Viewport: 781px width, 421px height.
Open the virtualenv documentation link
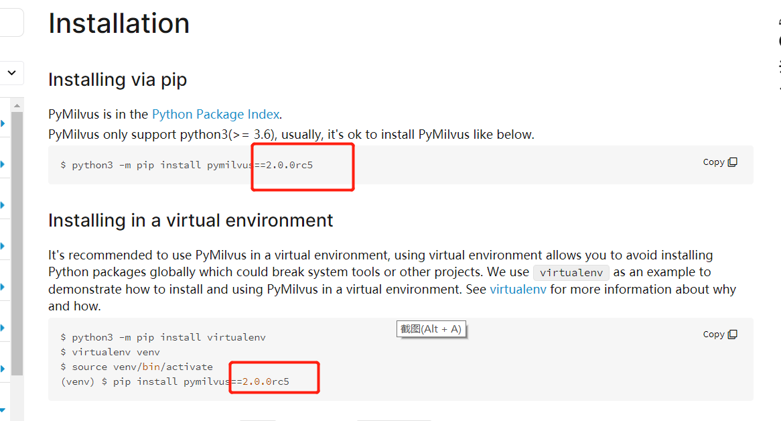[518, 289]
